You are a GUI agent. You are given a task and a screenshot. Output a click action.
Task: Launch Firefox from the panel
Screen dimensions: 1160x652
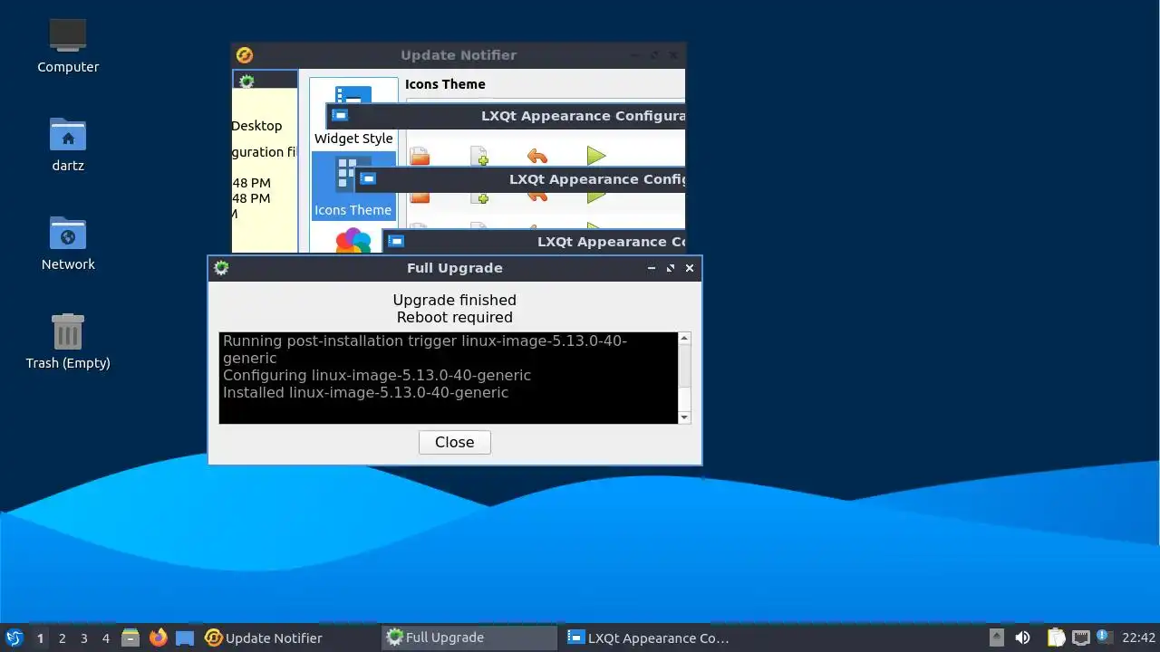[159, 638]
